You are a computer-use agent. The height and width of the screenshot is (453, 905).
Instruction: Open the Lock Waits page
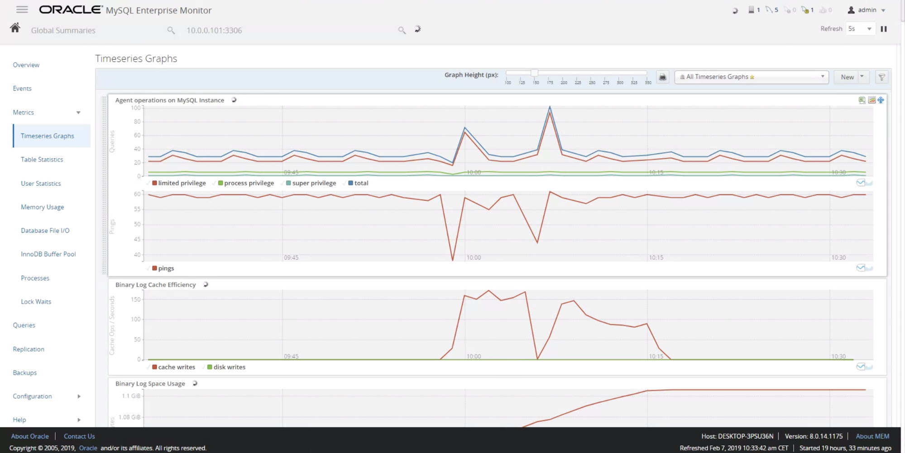pos(36,302)
